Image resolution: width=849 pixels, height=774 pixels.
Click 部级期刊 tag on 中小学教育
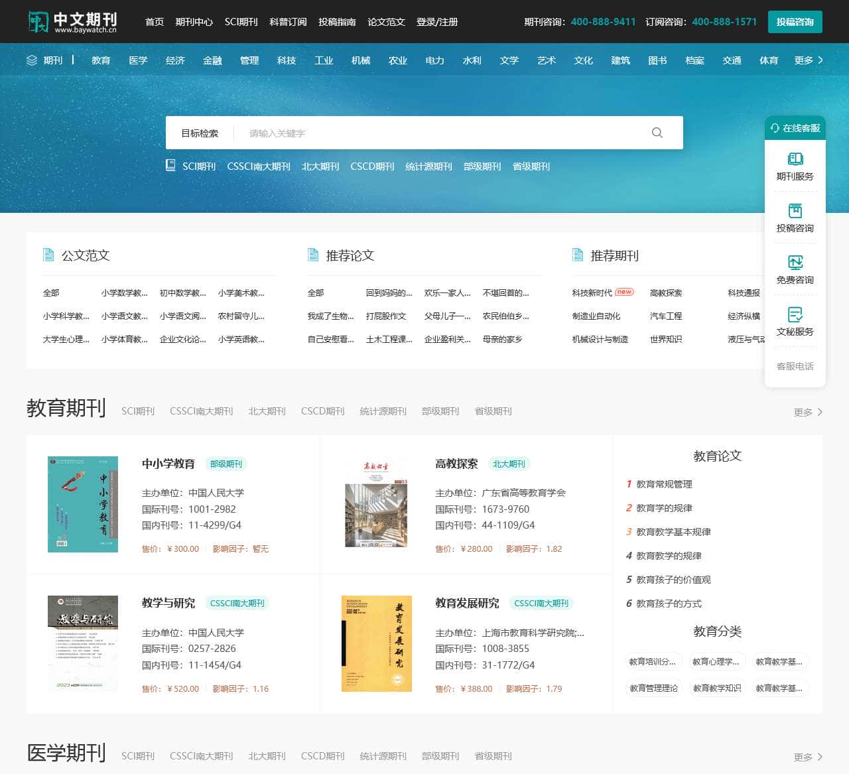(226, 464)
